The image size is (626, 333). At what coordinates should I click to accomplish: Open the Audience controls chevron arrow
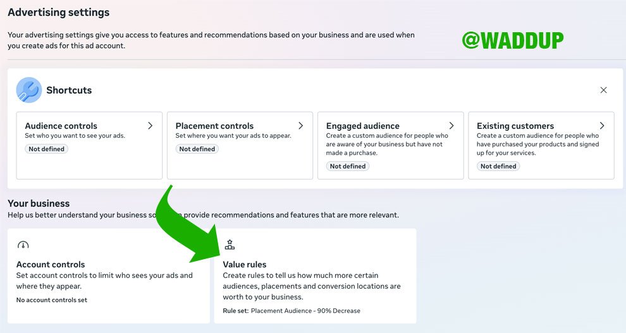tap(150, 126)
